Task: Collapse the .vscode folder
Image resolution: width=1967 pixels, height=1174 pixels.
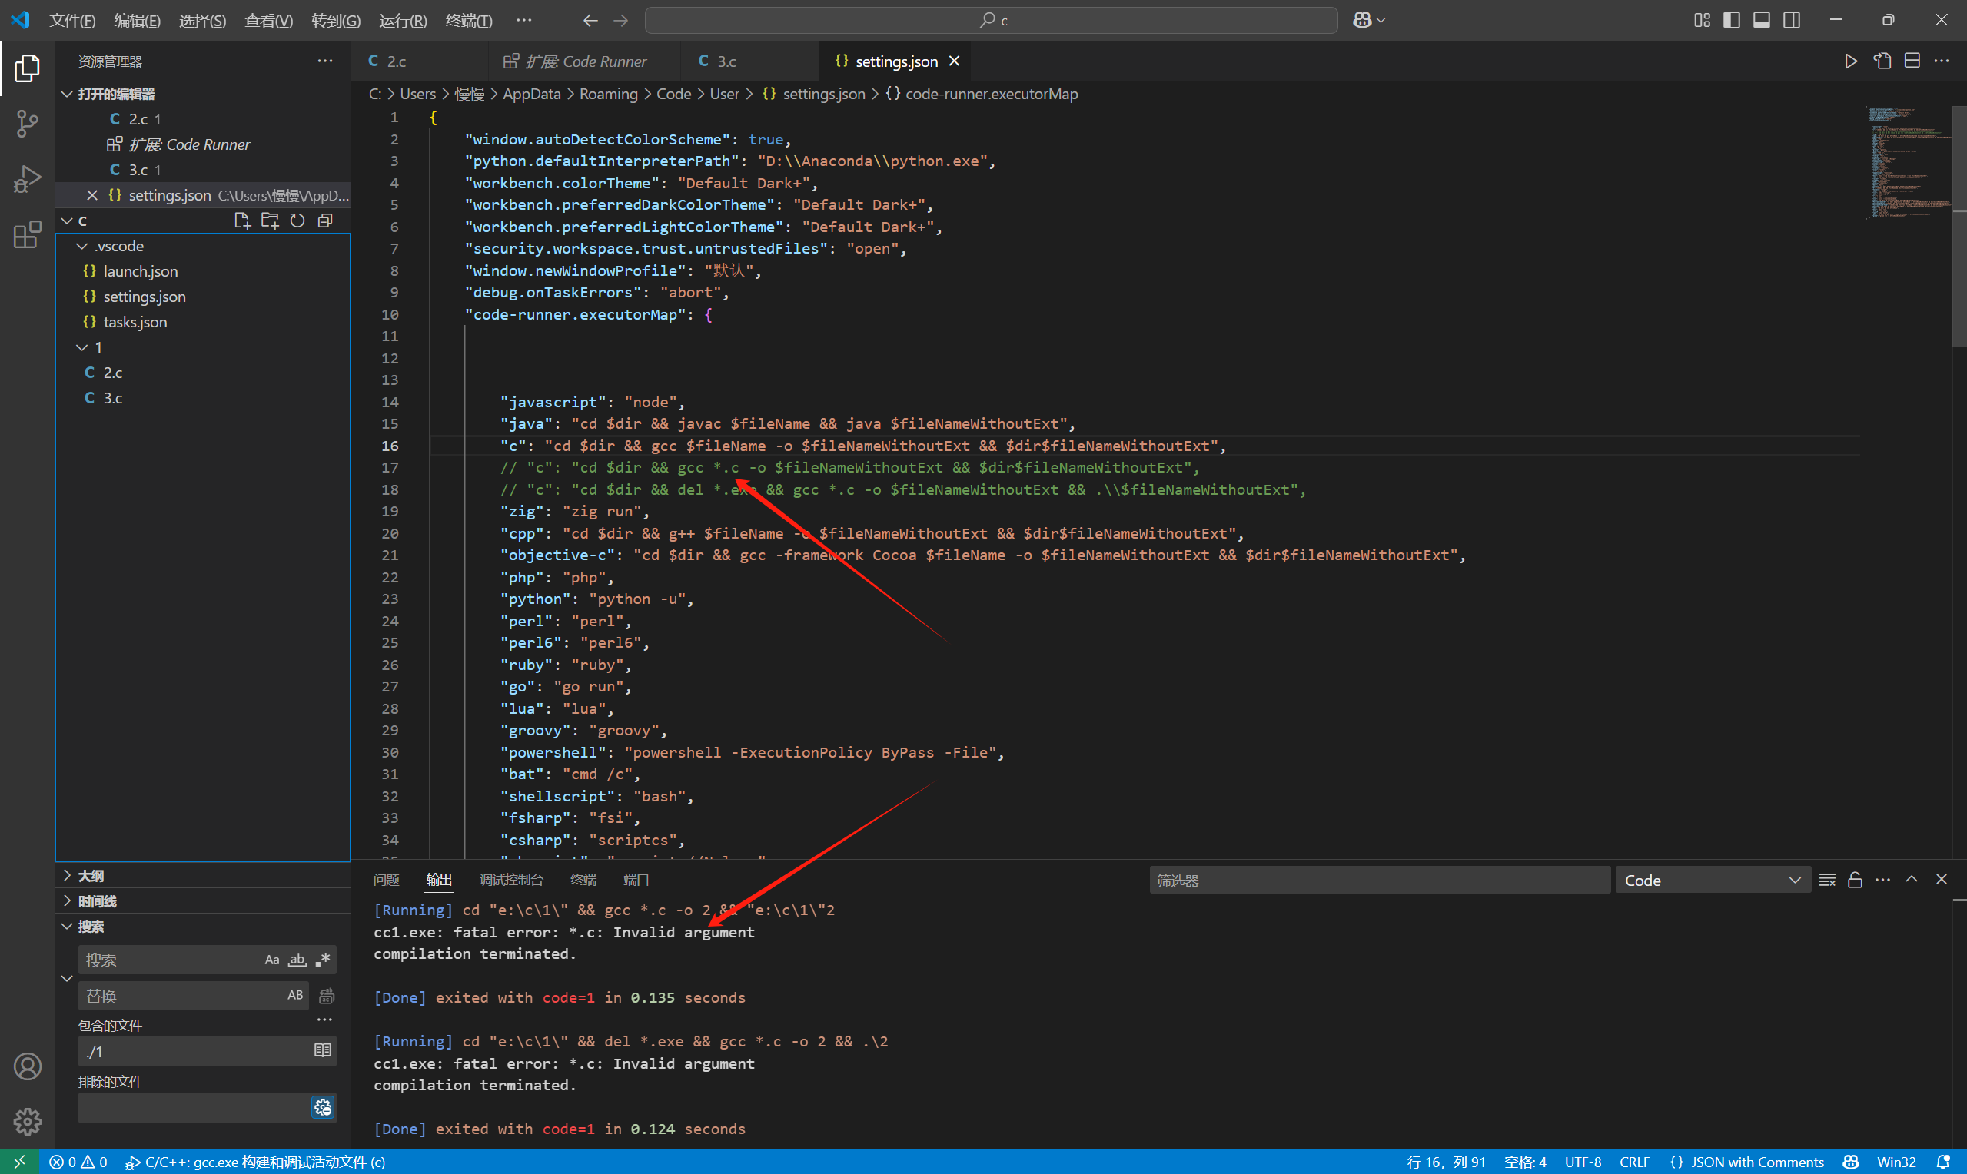Action: tap(82, 246)
